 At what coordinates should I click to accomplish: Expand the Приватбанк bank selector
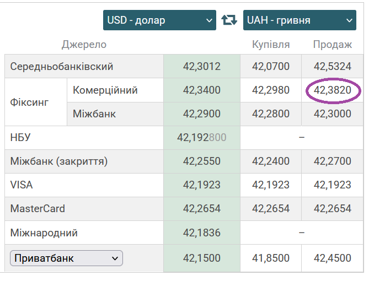point(67,258)
